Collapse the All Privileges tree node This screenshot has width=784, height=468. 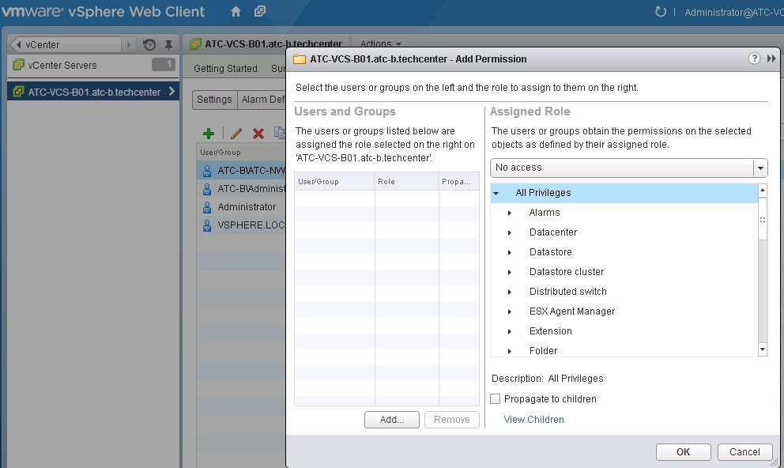[x=496, y=193]
